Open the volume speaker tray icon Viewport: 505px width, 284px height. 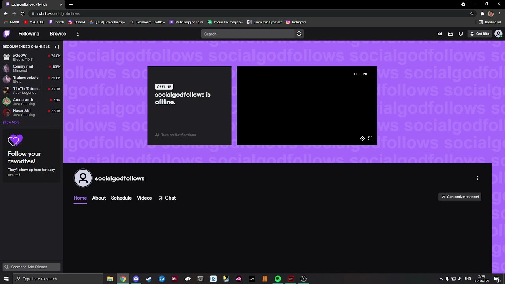(459, 279)
